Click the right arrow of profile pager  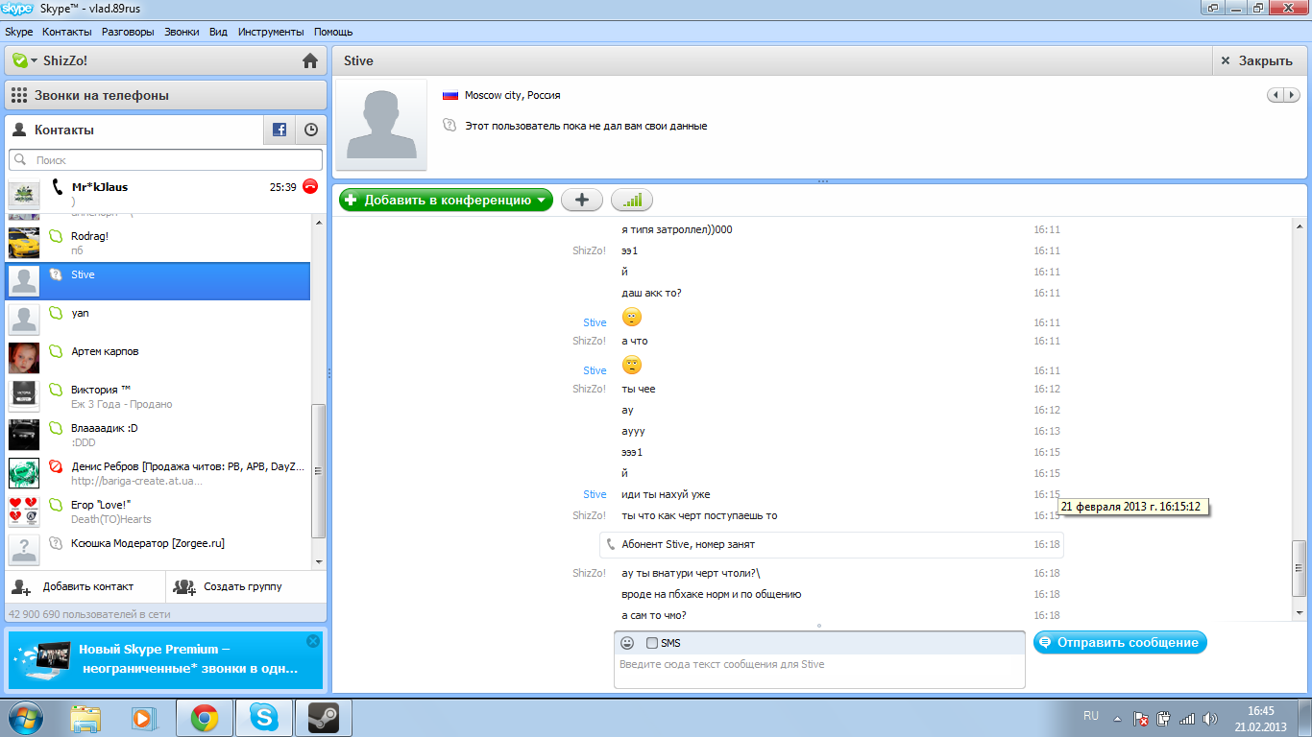tap(1292, 95)
